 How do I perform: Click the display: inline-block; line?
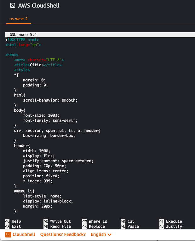(48, 201)
